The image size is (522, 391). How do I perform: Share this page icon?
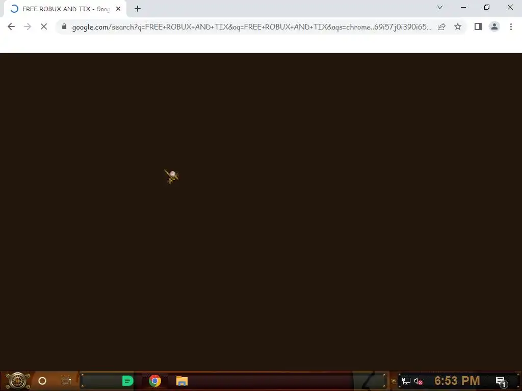tap(441, 26)
